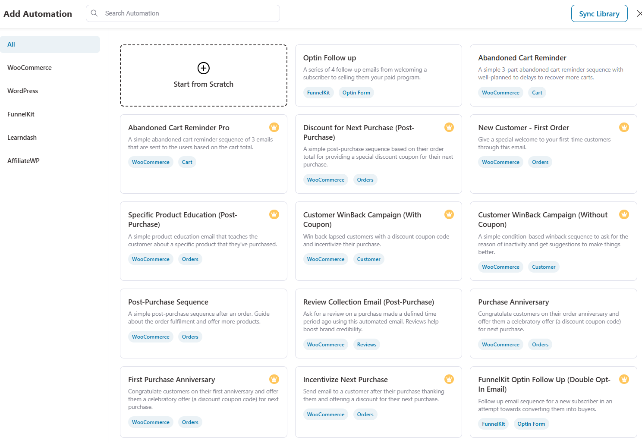Click Optin Form tag on Optin Follow up card
642x443 pixels.
point(356,93)
